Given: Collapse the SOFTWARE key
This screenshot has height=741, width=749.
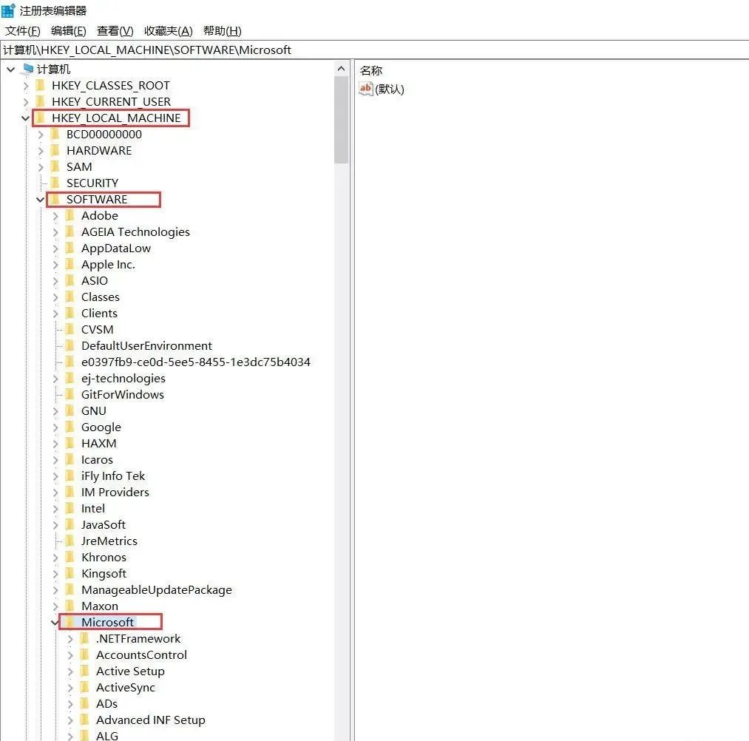Looking at the screenshot, I should (41, 199).
